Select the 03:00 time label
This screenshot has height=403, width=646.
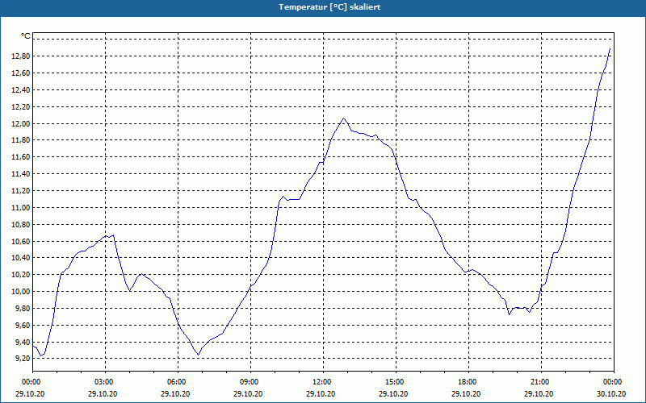click(x=104, y=382)
